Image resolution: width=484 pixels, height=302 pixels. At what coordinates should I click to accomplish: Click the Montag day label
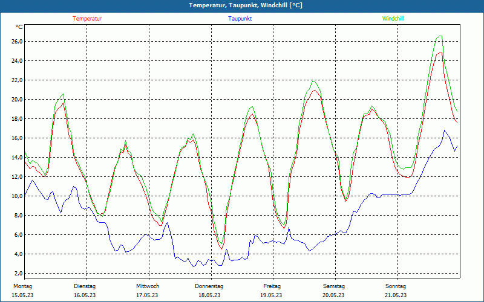point(22,286)
